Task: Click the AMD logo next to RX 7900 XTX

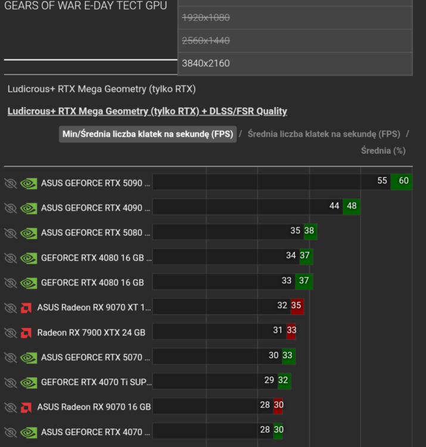Action: click(x=26, y=333)
